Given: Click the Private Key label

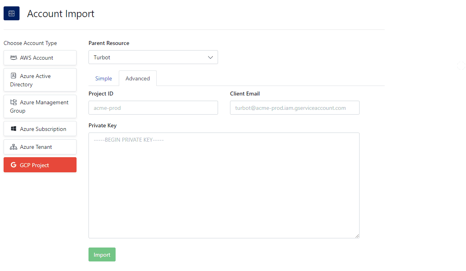Looking at the screenshot, I should [102, 125].
